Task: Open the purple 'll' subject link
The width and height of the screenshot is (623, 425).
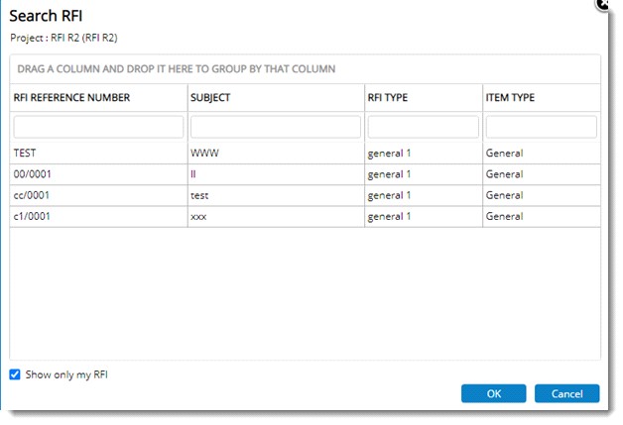Action: pos(193,174)
